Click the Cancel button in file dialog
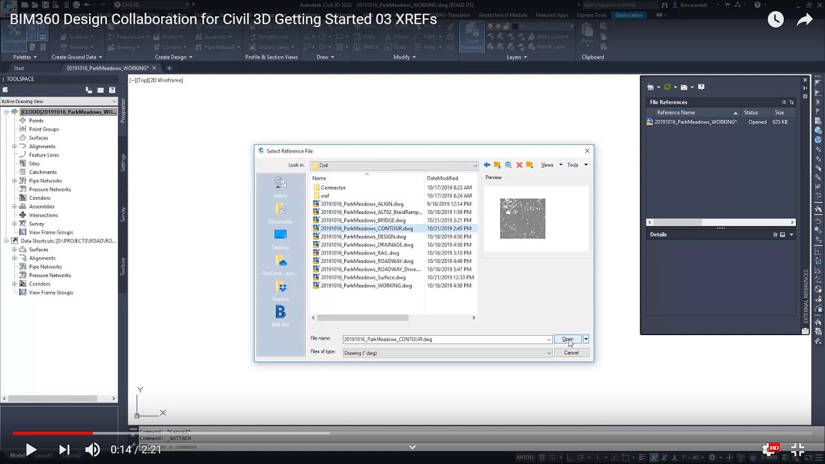Viewport: 825px width, 464px height. pyautogui.click(x=571, y=353)
